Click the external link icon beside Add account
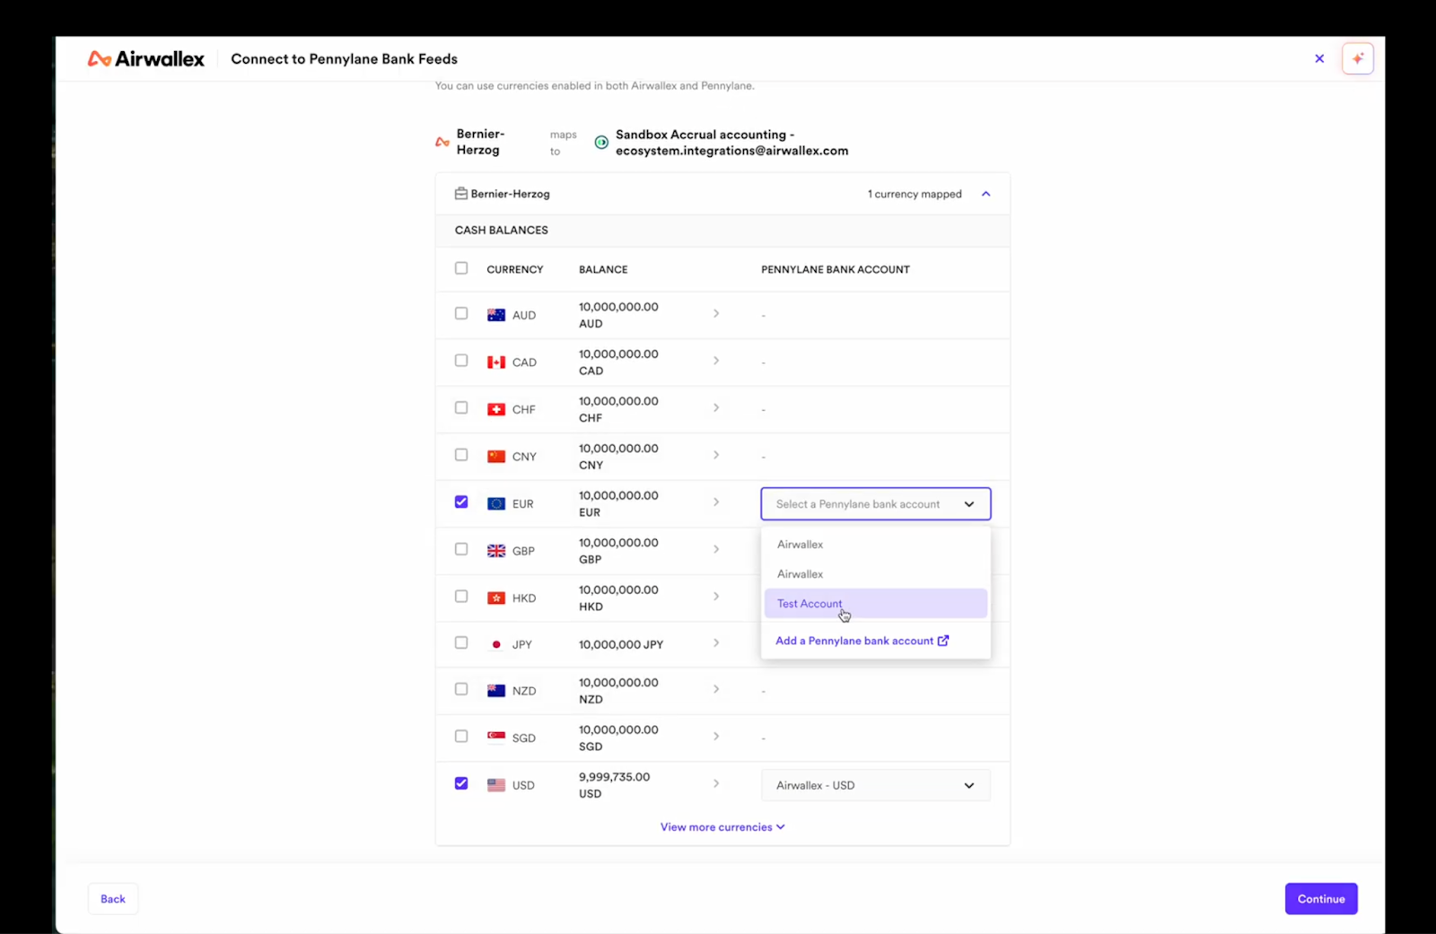 coord(943,641)
